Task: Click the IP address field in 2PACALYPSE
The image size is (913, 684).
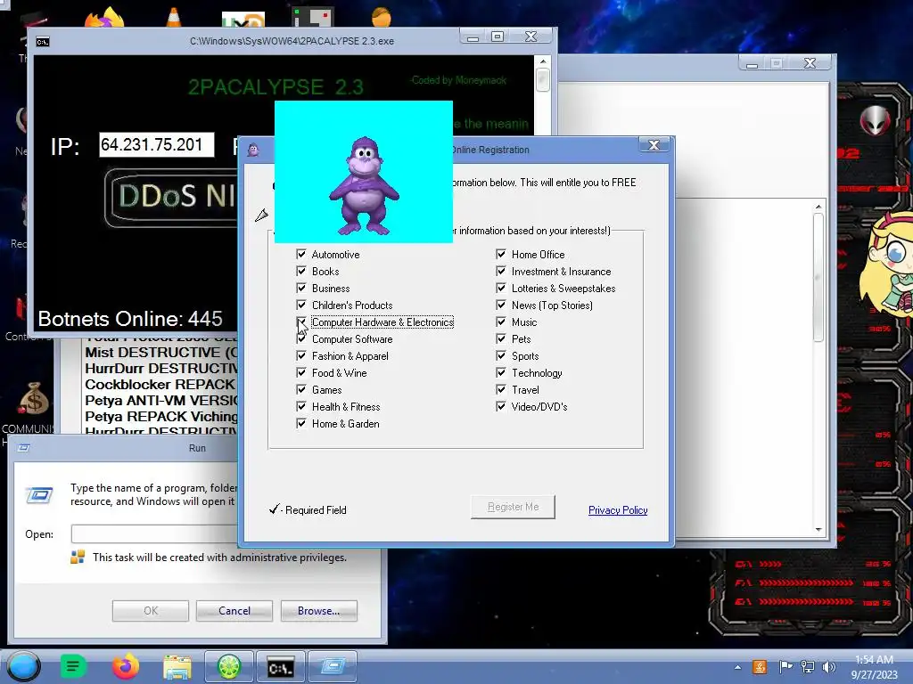Action: tap(157, 145)
